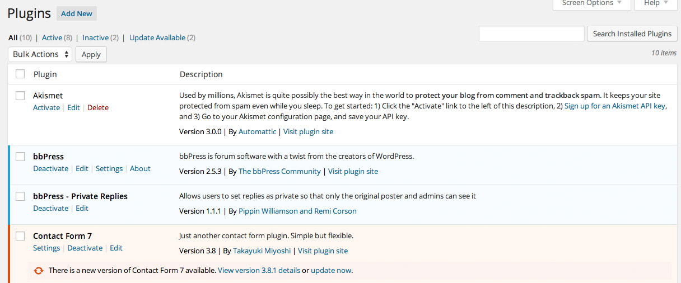Filter by Active plugins

(52, 37)
